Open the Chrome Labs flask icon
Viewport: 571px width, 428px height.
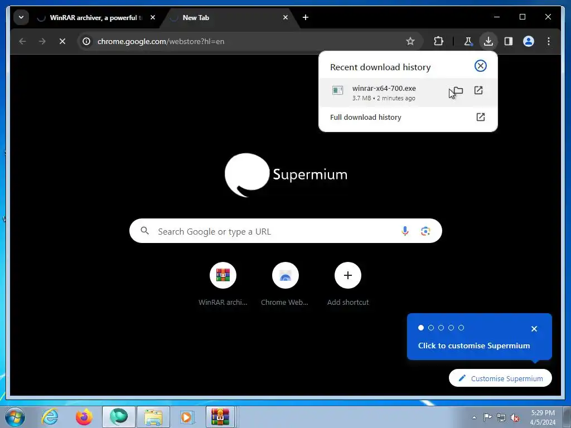click(x=468, y=41)
